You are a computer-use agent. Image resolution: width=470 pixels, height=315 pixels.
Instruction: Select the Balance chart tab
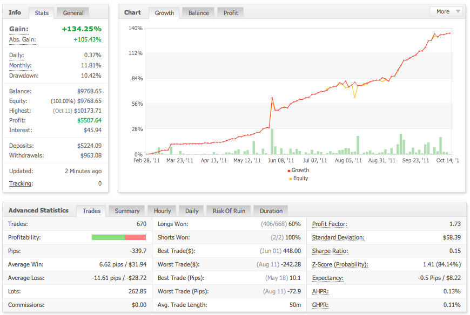point(198,13)
